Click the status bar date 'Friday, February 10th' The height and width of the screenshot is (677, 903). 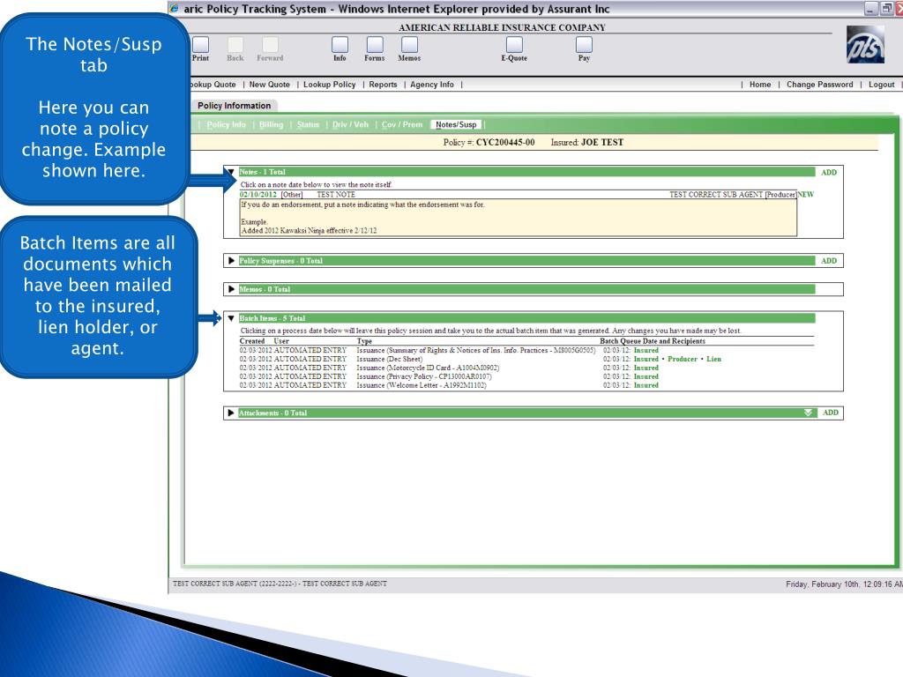click(x=822, y=584)
